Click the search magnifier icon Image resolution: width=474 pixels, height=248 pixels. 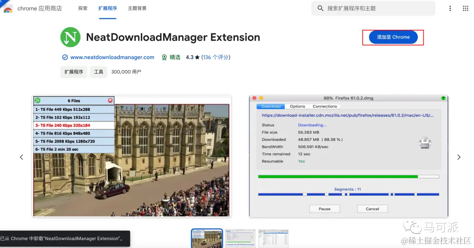pos(320,8)
